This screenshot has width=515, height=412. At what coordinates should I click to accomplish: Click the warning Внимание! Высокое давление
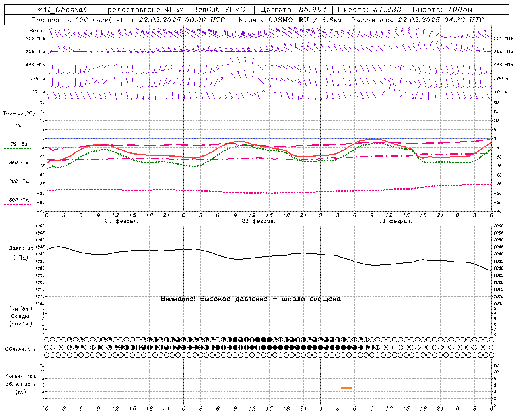tap(251, 299)
